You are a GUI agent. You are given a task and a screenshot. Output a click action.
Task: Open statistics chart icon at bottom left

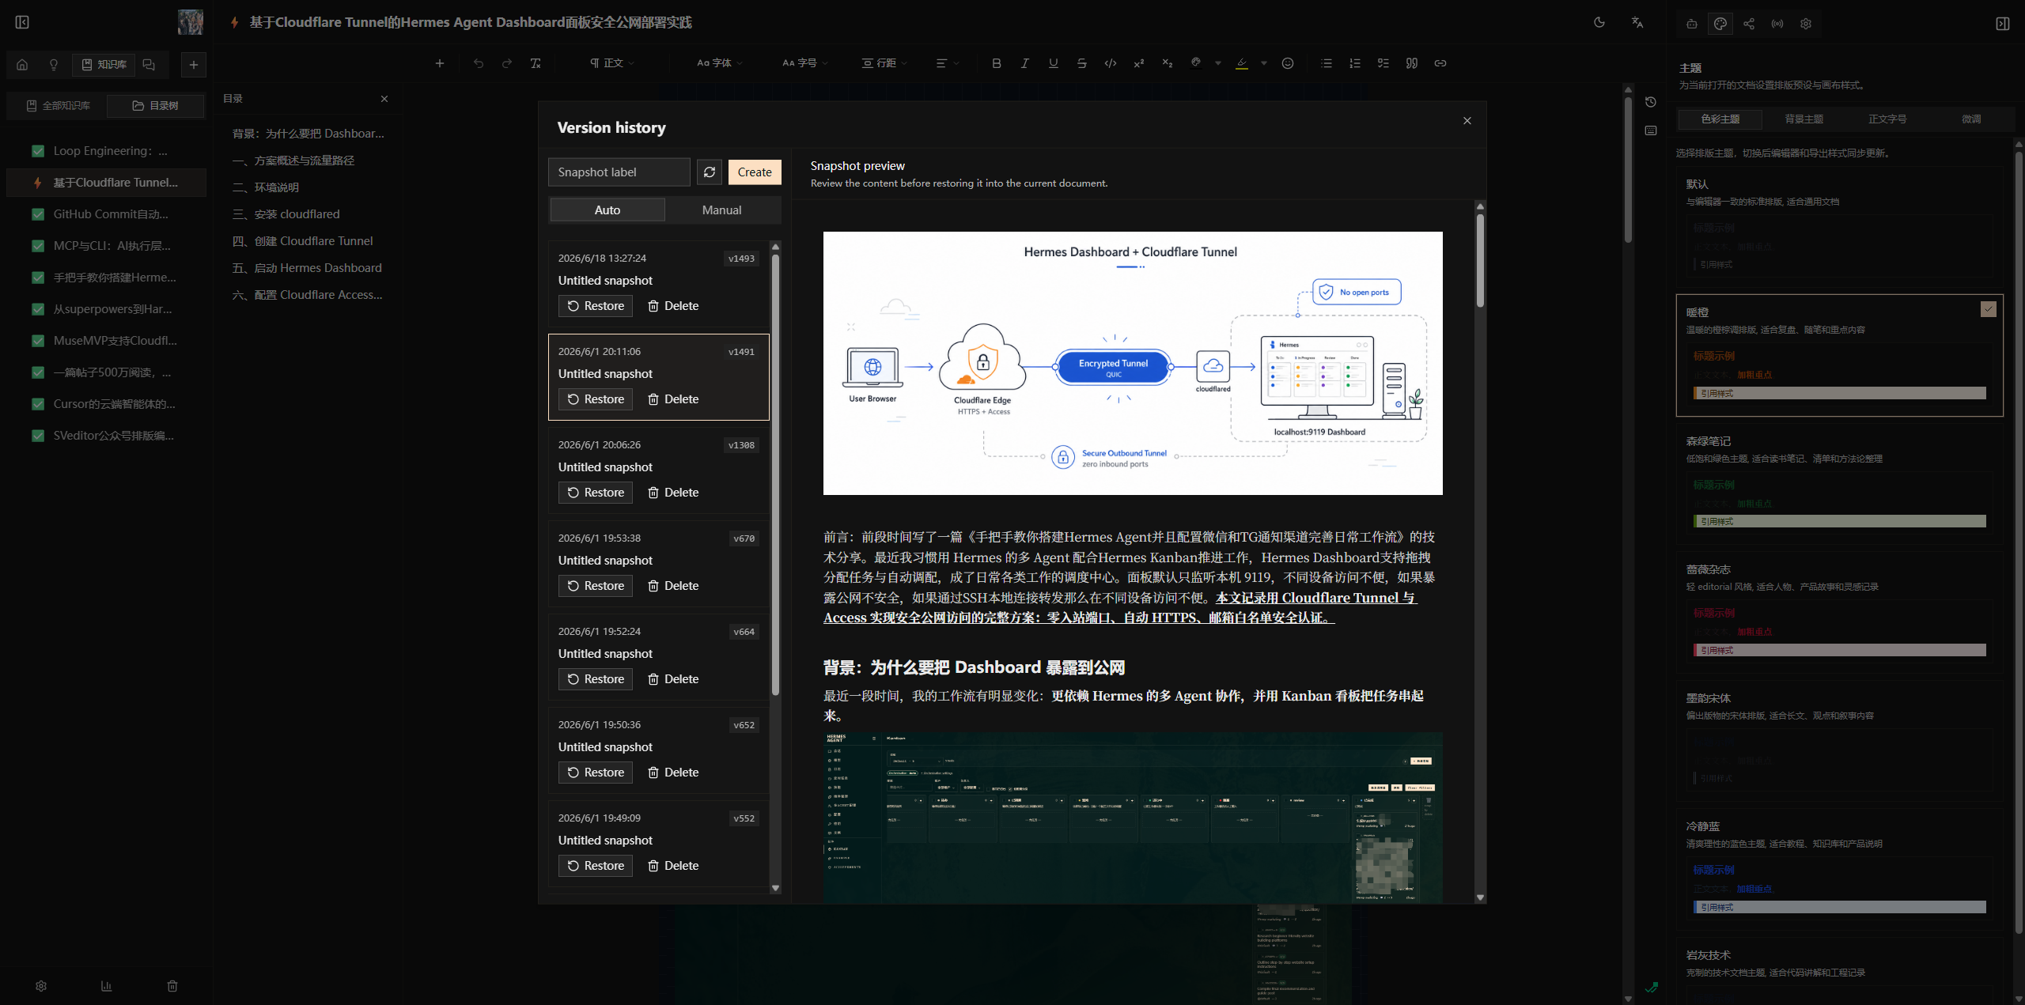pyautogui.click(x=107, y=986)
